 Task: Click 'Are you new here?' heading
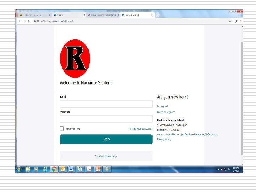click(x=172, y=97)
